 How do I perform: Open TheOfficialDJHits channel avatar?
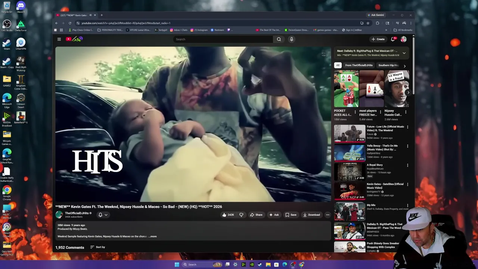(x=59, y=214)
